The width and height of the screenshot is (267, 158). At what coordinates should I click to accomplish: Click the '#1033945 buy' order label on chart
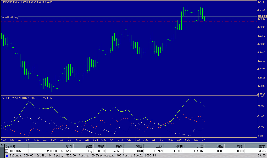[x=10, y=17]
